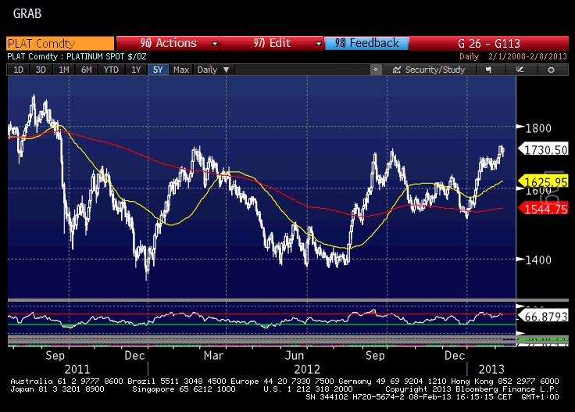Switch chart range to 1Y
Image resolution: width=575 pixels, height=412 pixels.
[136, 70]
